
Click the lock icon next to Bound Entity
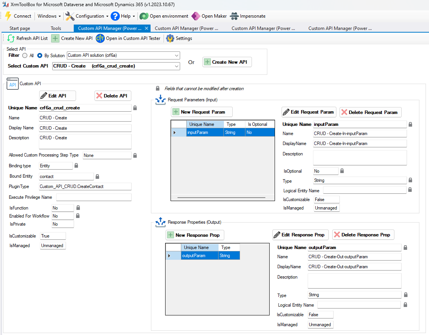pos(97,177)
